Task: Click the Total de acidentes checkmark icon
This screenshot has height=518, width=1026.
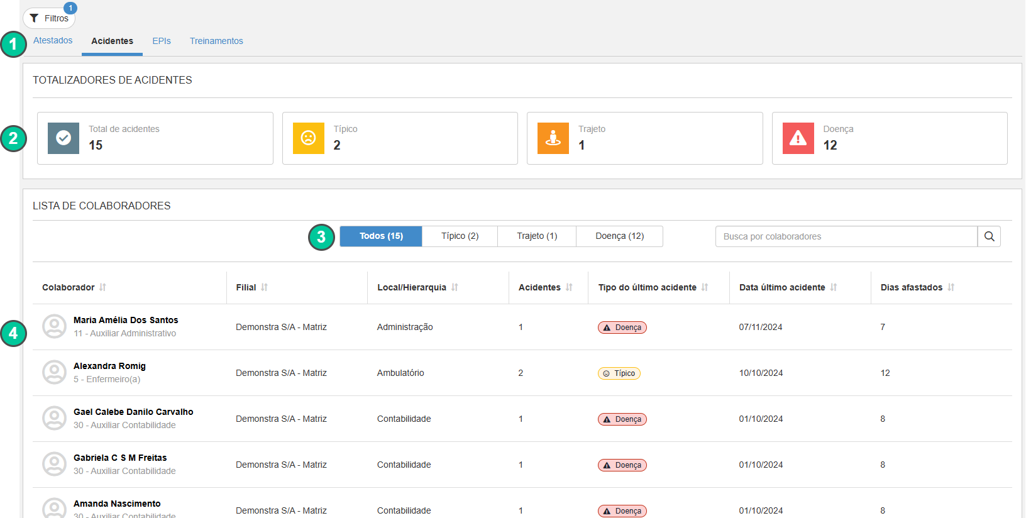Action: 63,138
